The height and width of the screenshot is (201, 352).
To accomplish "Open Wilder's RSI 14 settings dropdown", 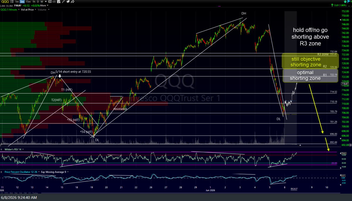I will pyautogui.click(x=23, y=149).
